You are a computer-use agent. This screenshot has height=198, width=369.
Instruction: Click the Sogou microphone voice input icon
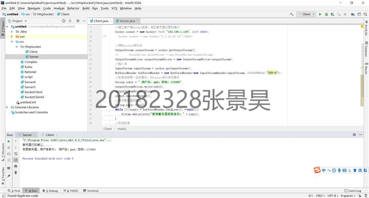click(339, 170)
